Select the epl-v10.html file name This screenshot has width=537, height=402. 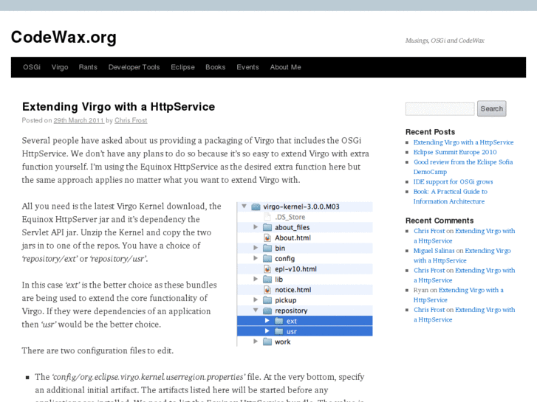295,269
